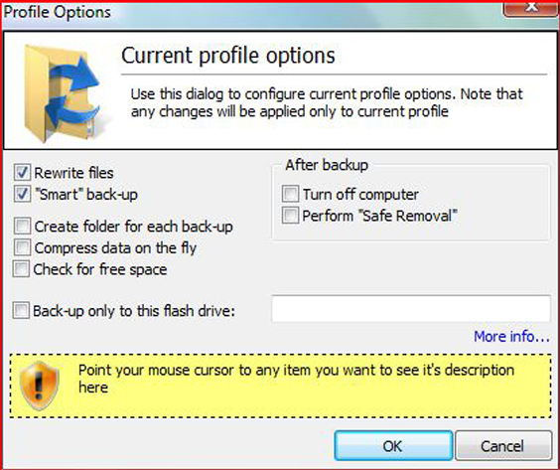Enable Check for free space
Screen dimensions: 560x470
tap(21, 269)
